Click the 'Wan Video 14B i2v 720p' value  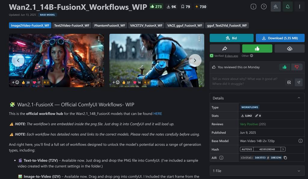click(x=257, y=141)
